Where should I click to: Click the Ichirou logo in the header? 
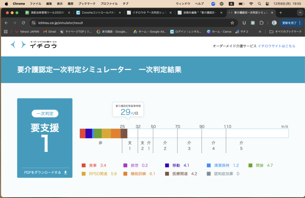coord(33,45)
